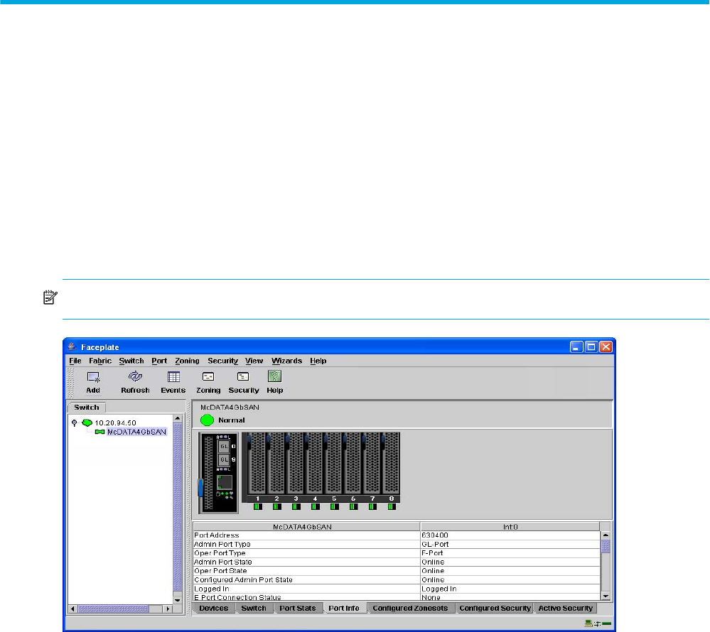Select the Switch tab above the fabric tree
The width and height of the screenshot is (710, 632).
pyautogui.click(x=87, y=407)
